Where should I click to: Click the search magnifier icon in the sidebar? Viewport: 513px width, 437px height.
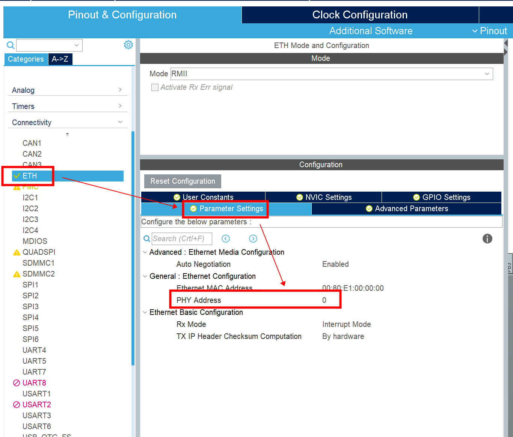11,45
